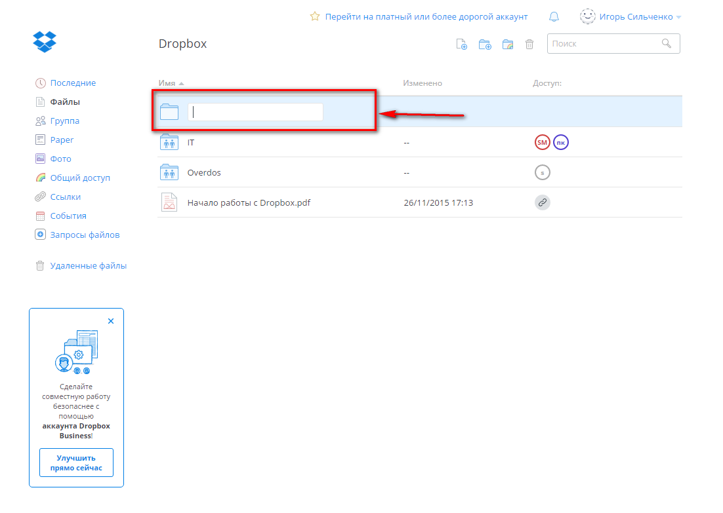This screenshot has height=513, width=723.
Task: Click Перейти на платный или более дорогой аккаунт
Action: (x=426, y=16)
